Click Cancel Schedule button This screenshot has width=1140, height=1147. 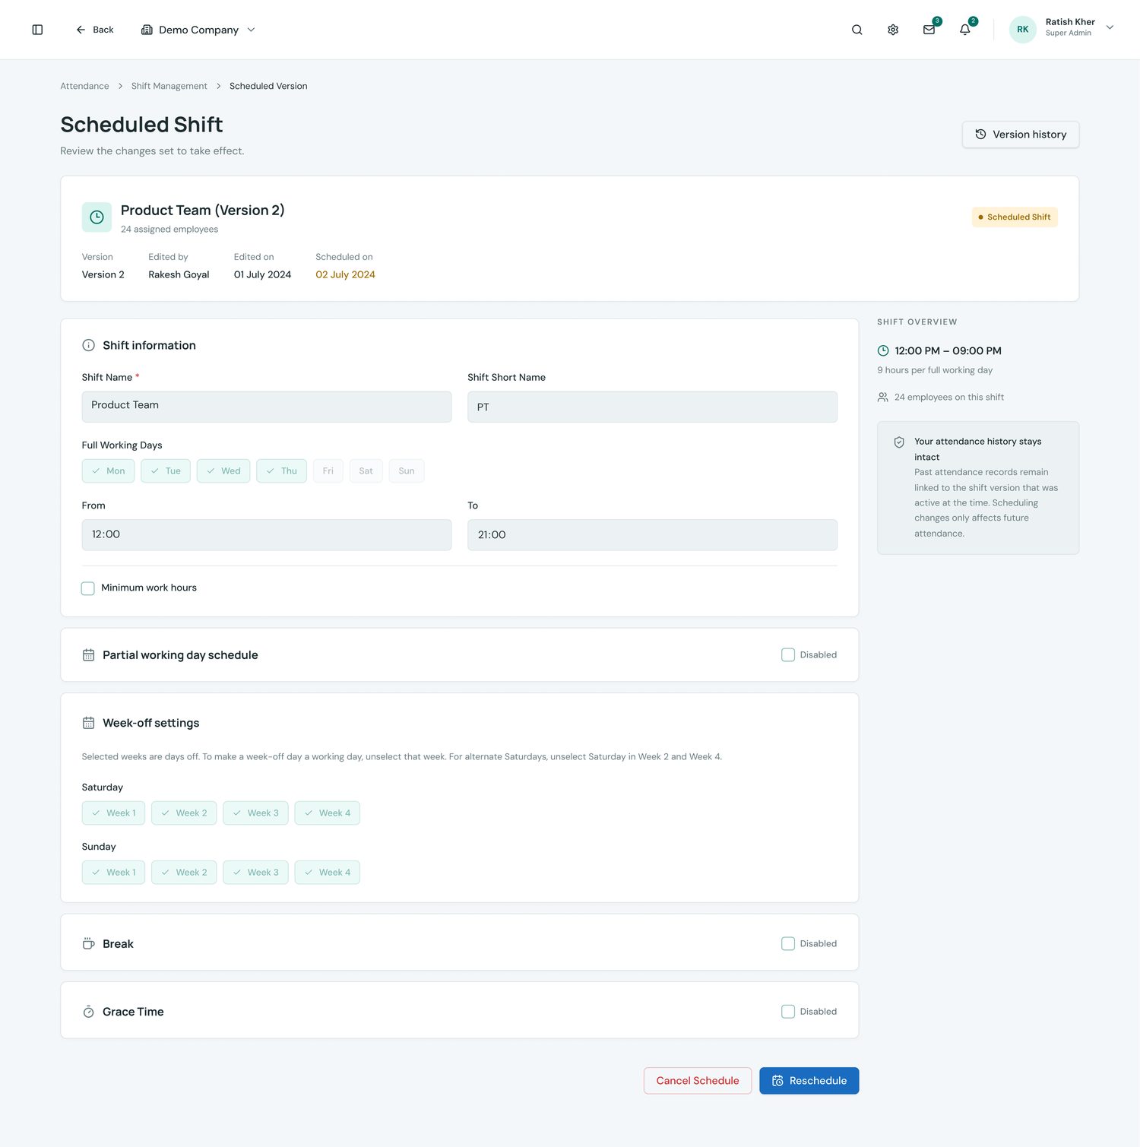(698, 1081)
